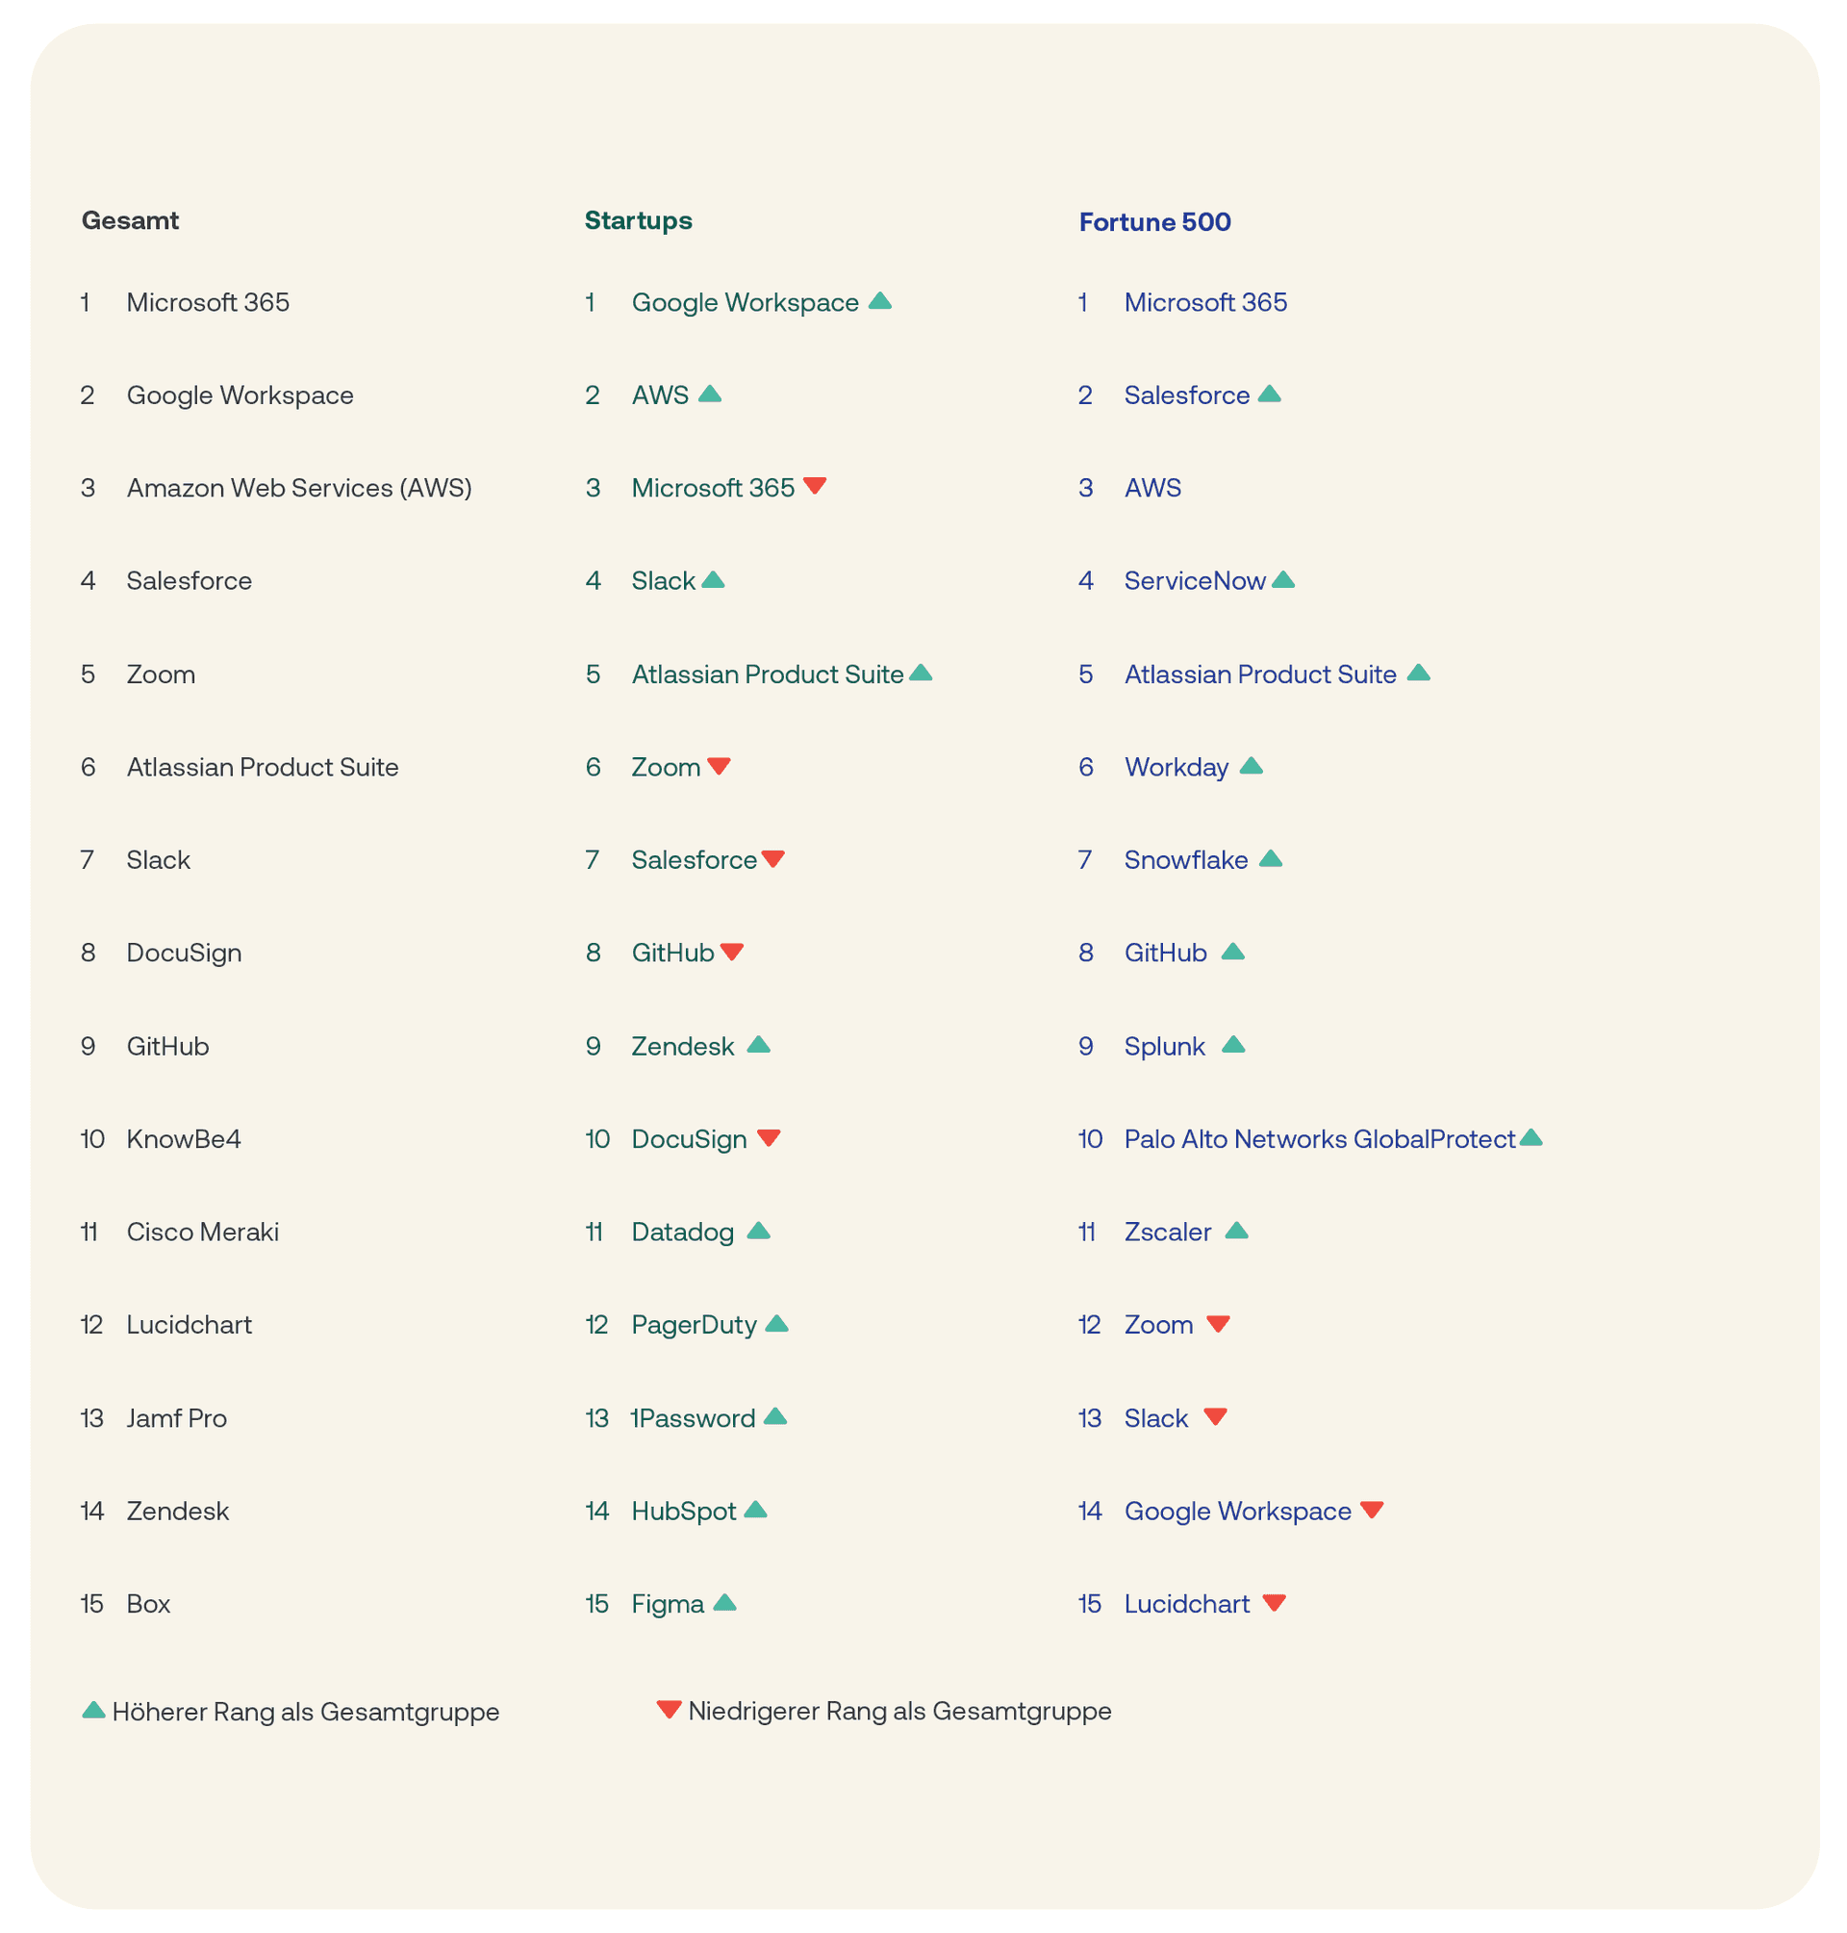The width and height of the screenshot is (1847, 1933).
Task: Click the red down arrow next to Fortune 500 Zoom
Action: pyautogui.click(x=1219, y=1323)
